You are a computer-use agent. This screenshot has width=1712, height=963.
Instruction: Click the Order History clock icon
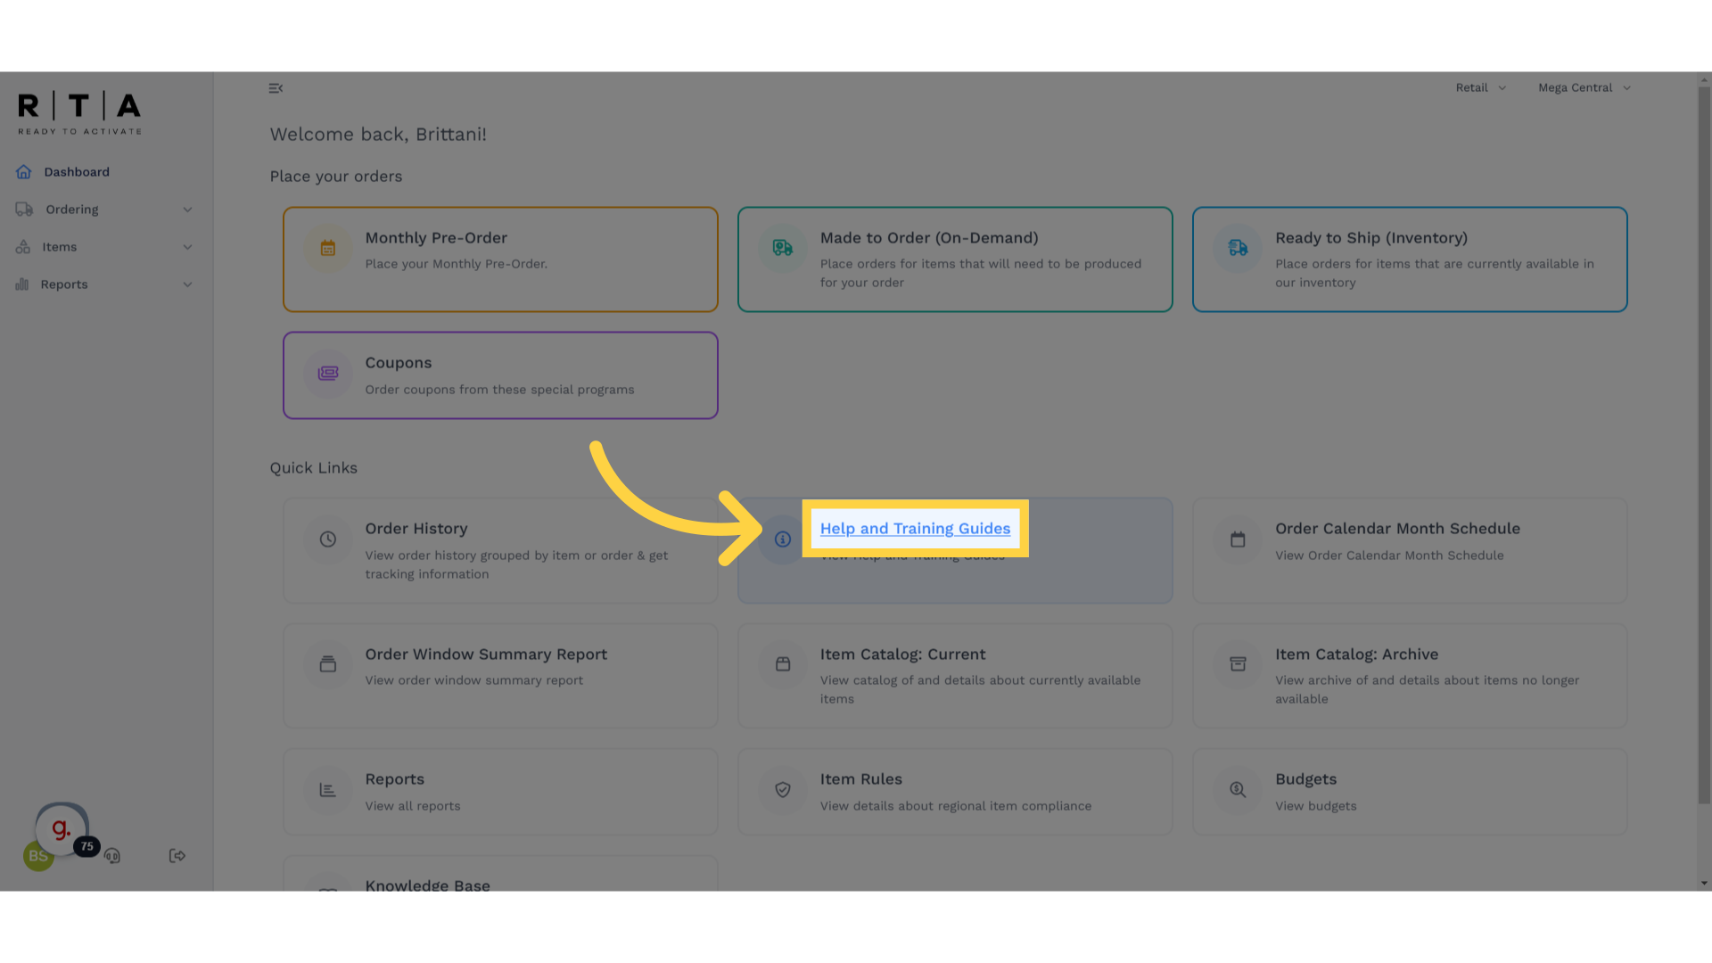coord(328,539)
